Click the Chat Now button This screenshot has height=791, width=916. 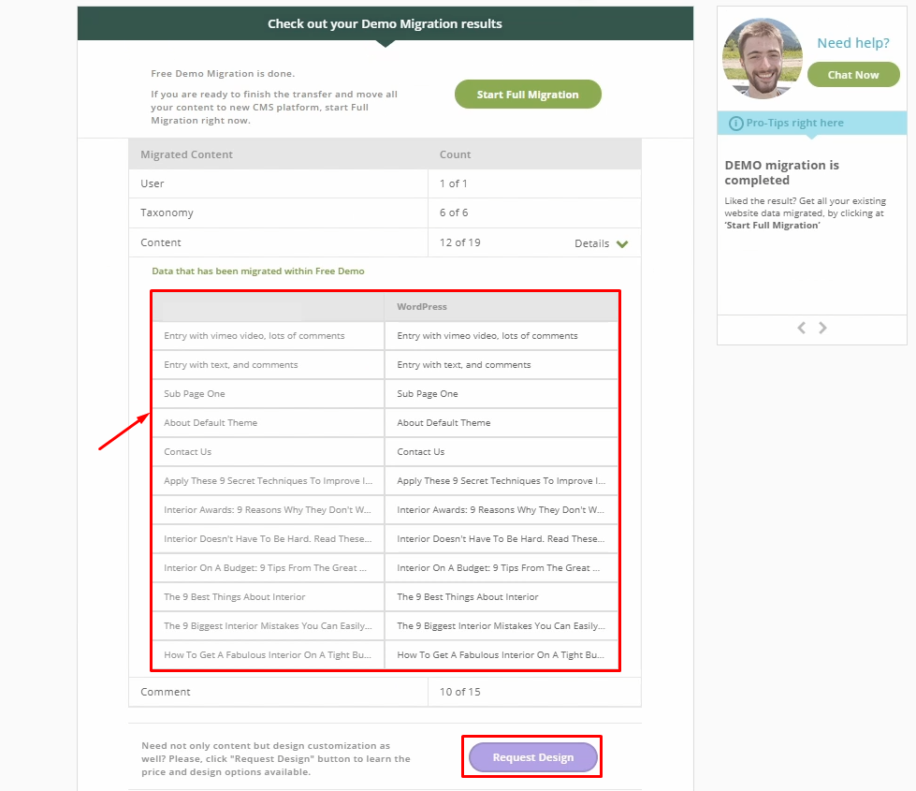click(853, 75)
